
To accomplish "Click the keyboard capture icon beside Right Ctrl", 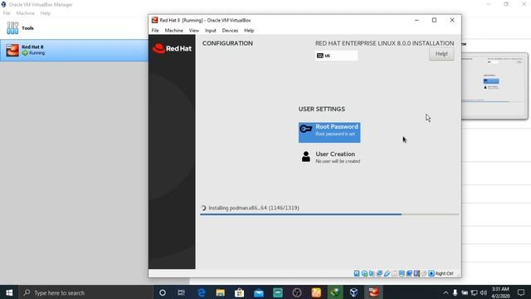I will click(431, 273).
